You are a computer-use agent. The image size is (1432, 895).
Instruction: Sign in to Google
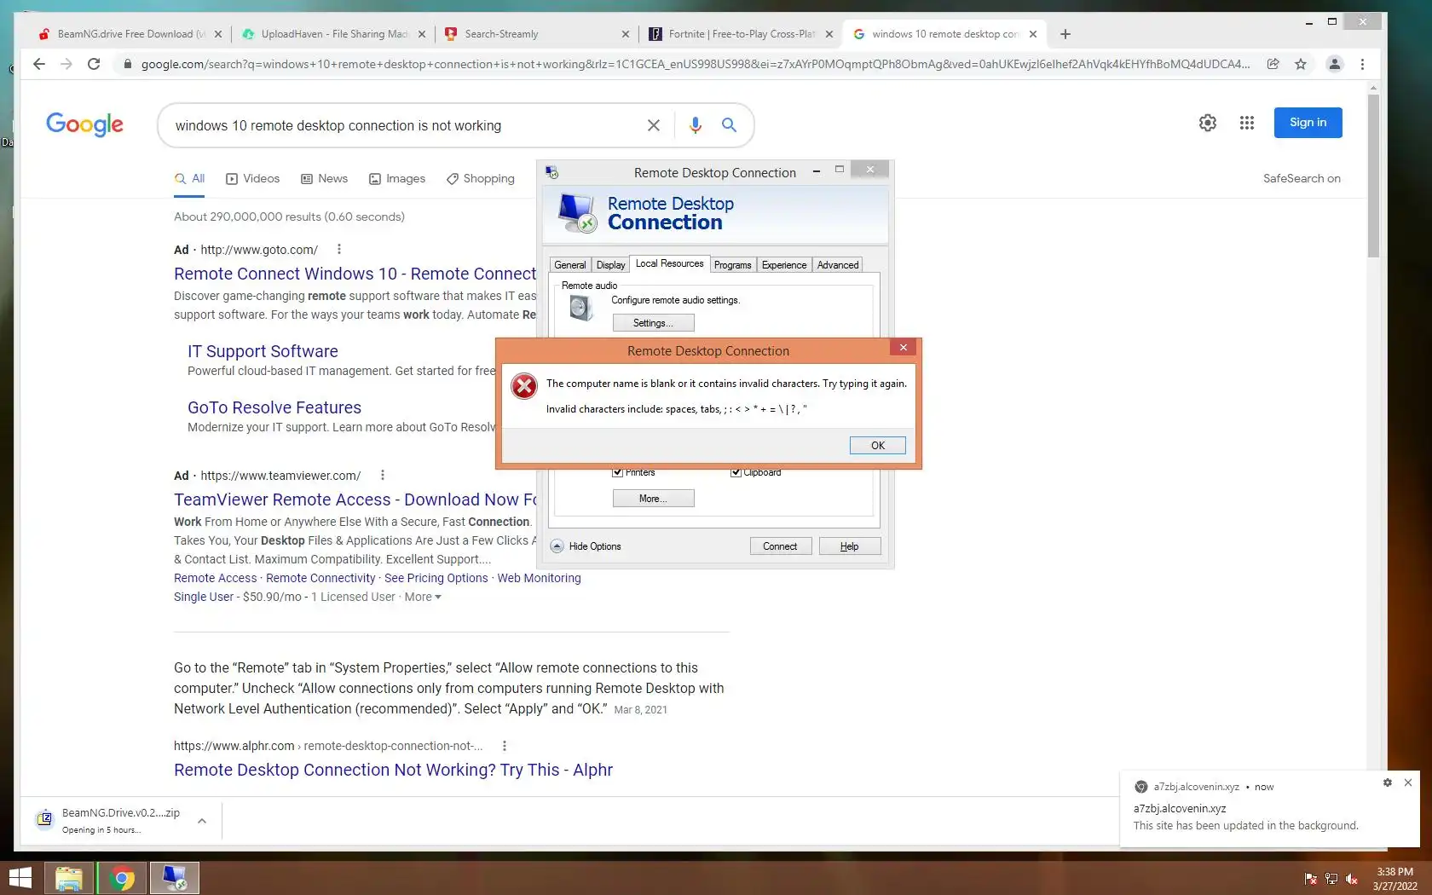(x=1308, y=123)
